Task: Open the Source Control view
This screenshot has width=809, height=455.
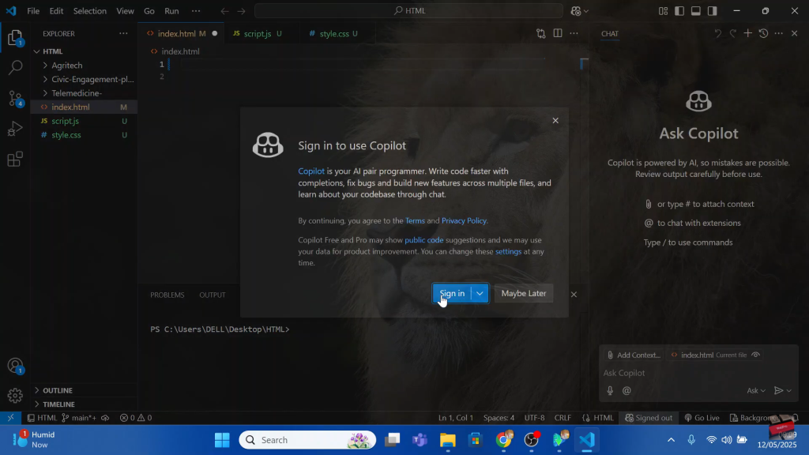Action: tap(16, 98)
